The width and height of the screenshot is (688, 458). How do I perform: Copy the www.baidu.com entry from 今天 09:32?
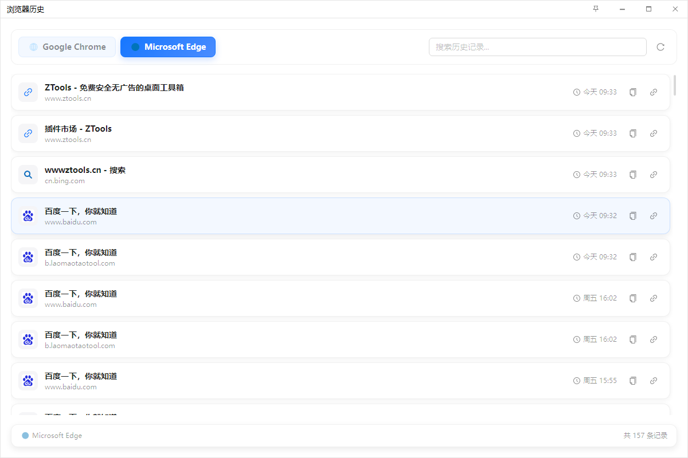tap(633, 216)
